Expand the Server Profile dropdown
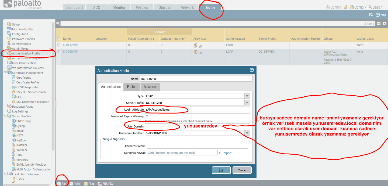388x186 pixels. 247,103
